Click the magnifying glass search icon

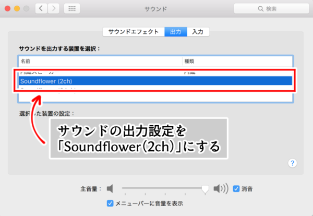click(260, 9)
